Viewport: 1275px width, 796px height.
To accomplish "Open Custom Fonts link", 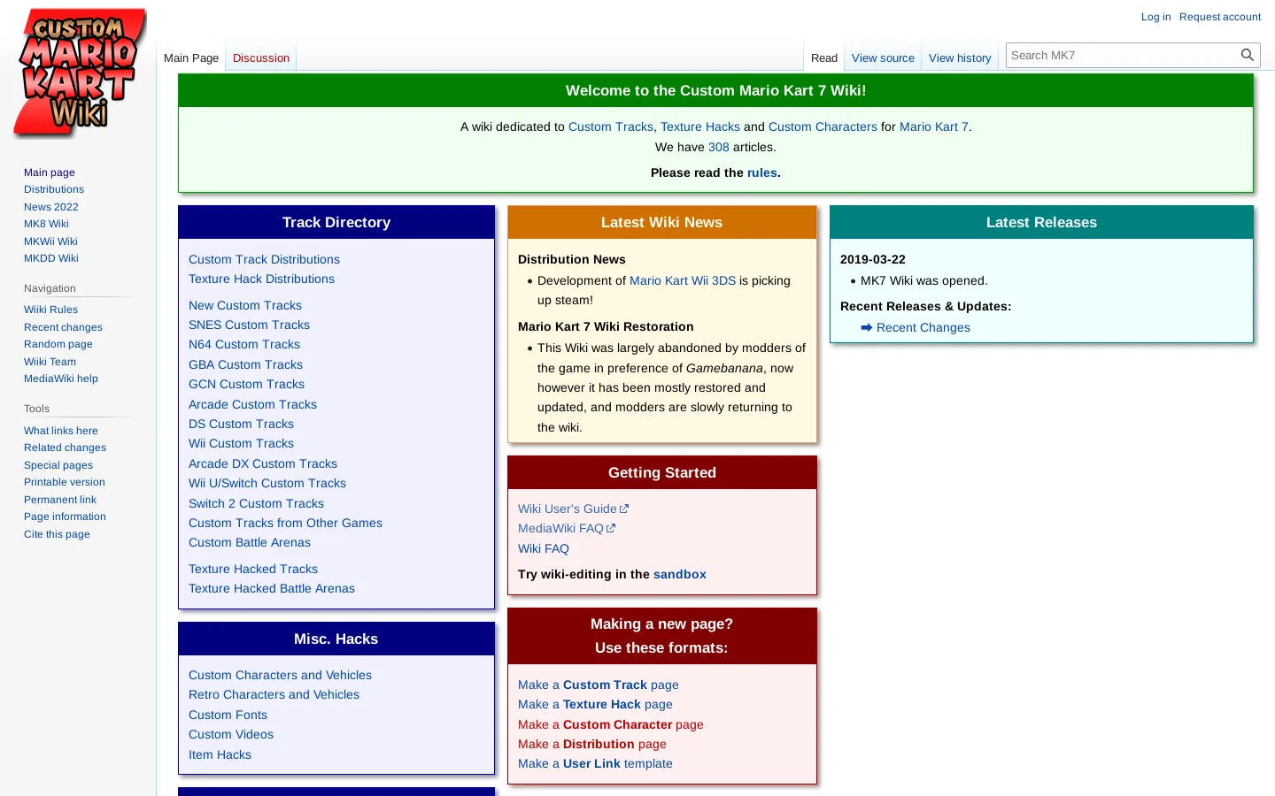I will pyautogui.click(x=228, y=715).
